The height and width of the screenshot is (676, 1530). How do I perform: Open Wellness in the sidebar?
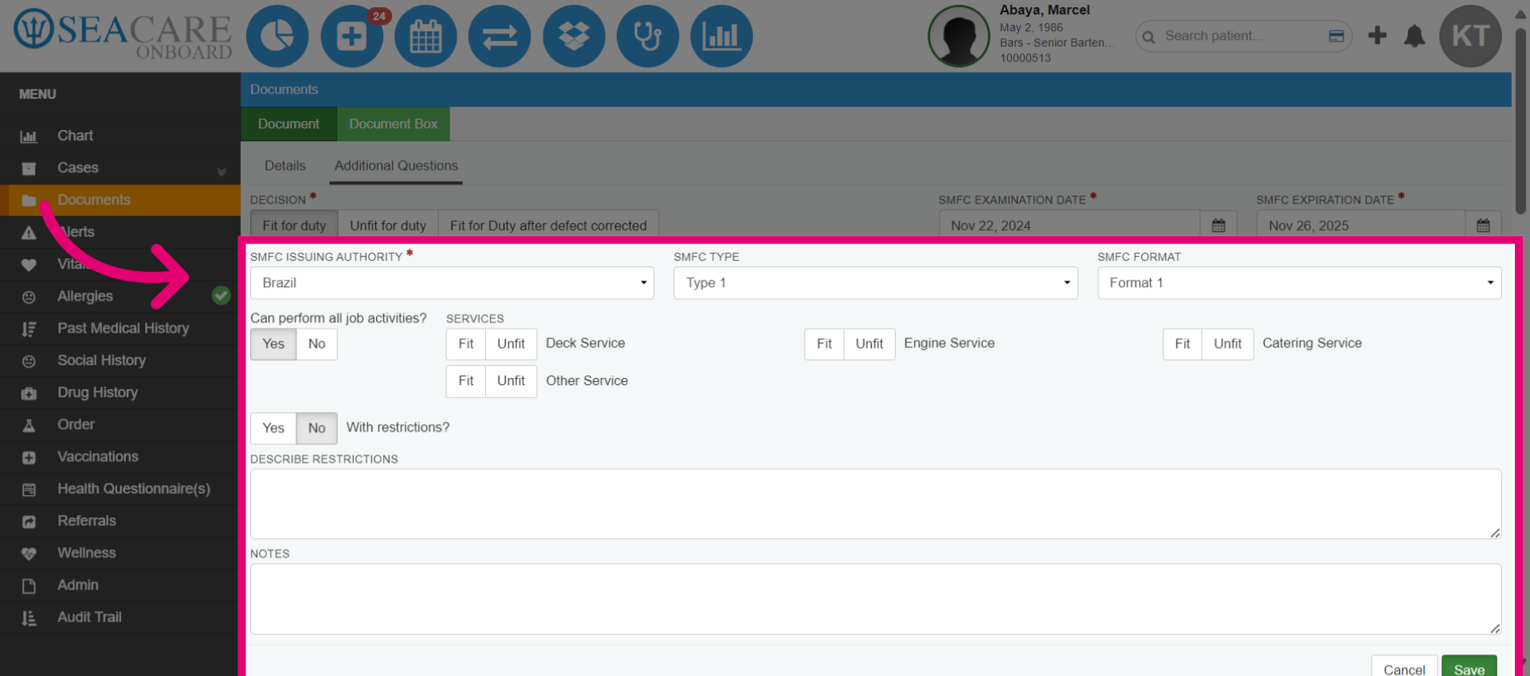click(120, 552)
